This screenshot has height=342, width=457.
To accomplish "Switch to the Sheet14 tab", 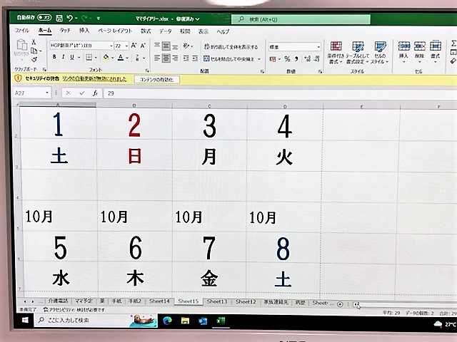I will coord(159,301).
